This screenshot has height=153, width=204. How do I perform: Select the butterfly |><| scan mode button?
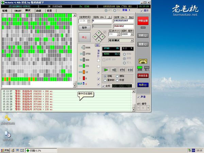[x=130, y=70]
